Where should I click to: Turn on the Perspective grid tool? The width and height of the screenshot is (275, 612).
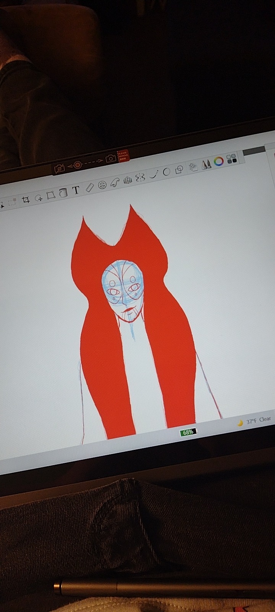pyautogui.click(x=128, y=180)
